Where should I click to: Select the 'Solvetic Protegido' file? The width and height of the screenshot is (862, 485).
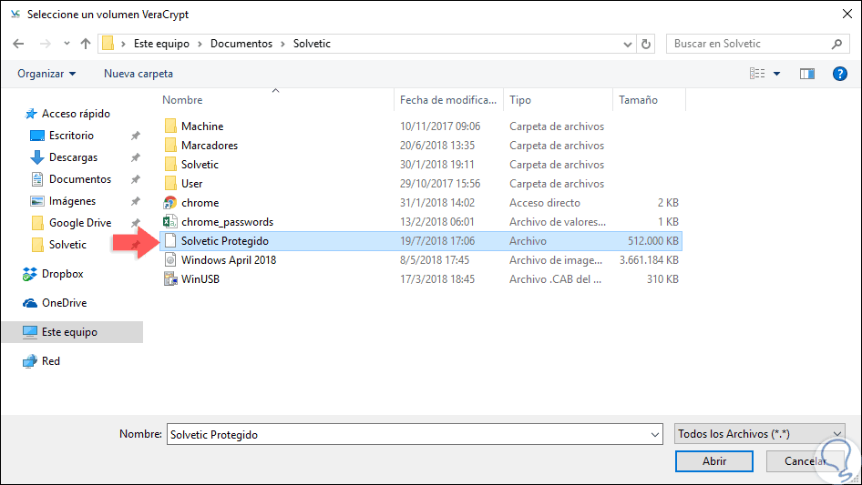[421, 241]
